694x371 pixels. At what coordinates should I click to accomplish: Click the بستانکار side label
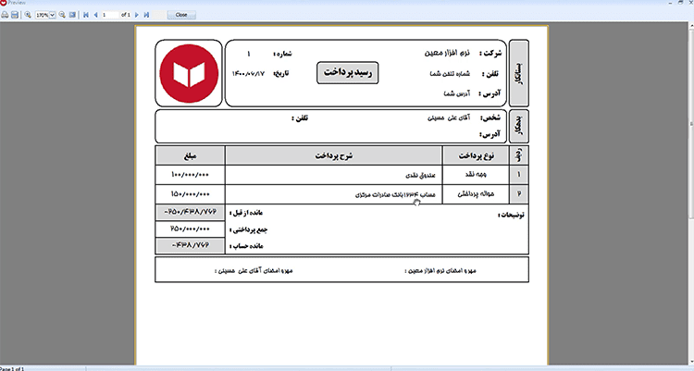(519, 73)
